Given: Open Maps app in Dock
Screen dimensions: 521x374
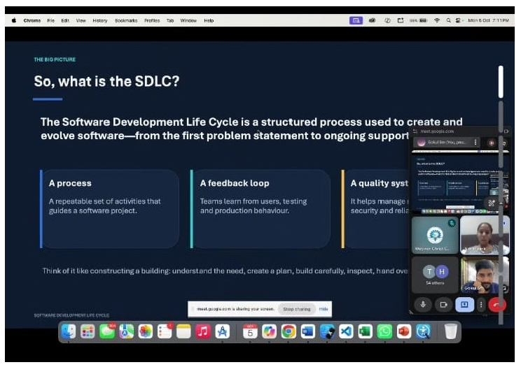Looking at the screenshot, I should [126, 331].
